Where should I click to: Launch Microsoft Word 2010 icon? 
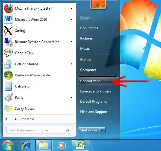pyautogui.click(x=8, y=19)
